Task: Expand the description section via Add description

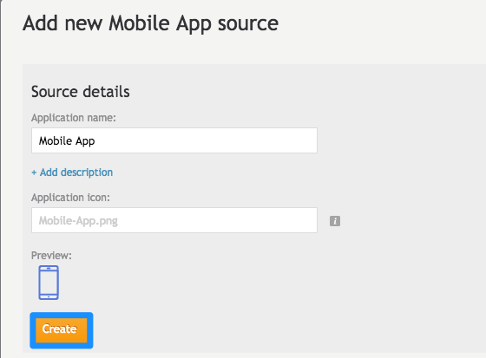Action: (x=72, y=172)
